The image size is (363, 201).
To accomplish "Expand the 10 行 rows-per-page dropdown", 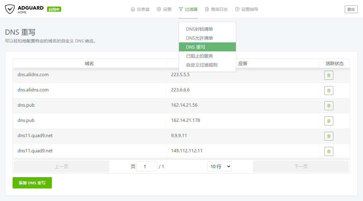I will 219,166.
